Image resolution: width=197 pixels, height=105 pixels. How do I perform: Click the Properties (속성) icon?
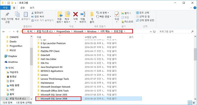(117, 14)
